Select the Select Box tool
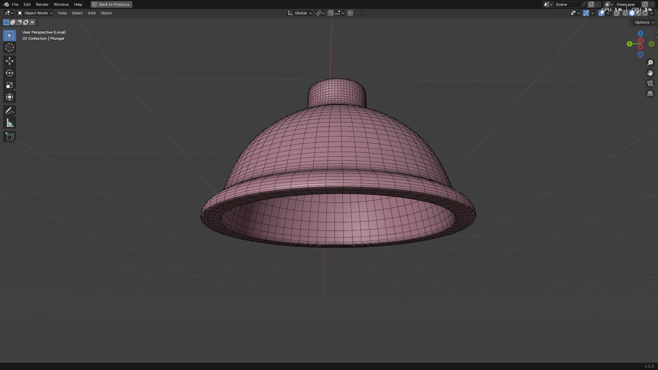The height and width of the screenshot is (370, 658). tap(10, 35)
